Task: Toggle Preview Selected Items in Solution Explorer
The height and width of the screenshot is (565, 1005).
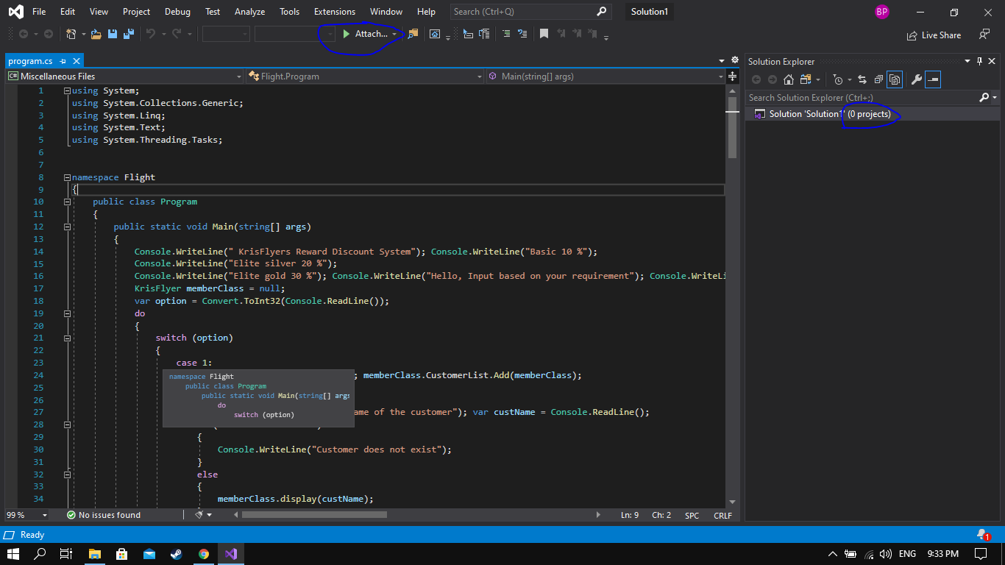Action: coord(933,79)
